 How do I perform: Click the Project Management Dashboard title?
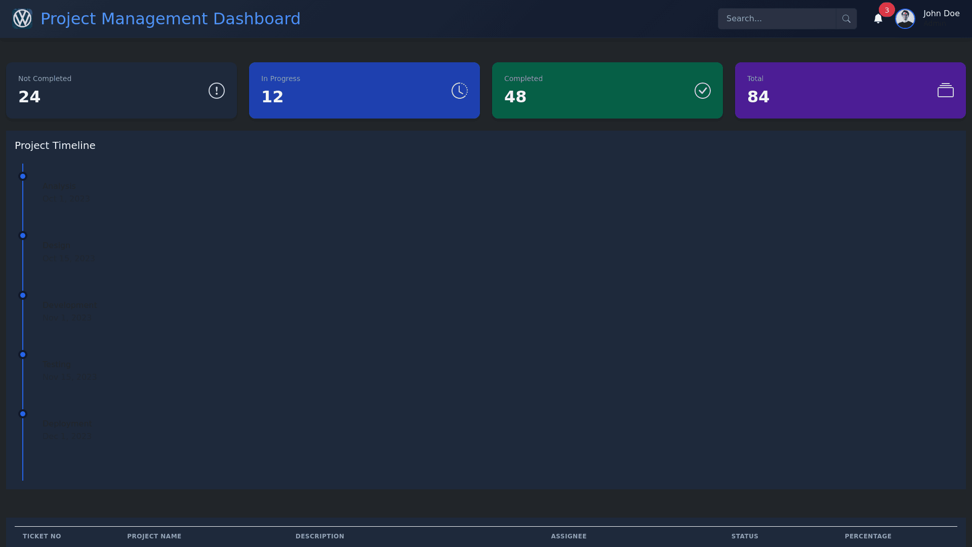[x=170, y=19]
